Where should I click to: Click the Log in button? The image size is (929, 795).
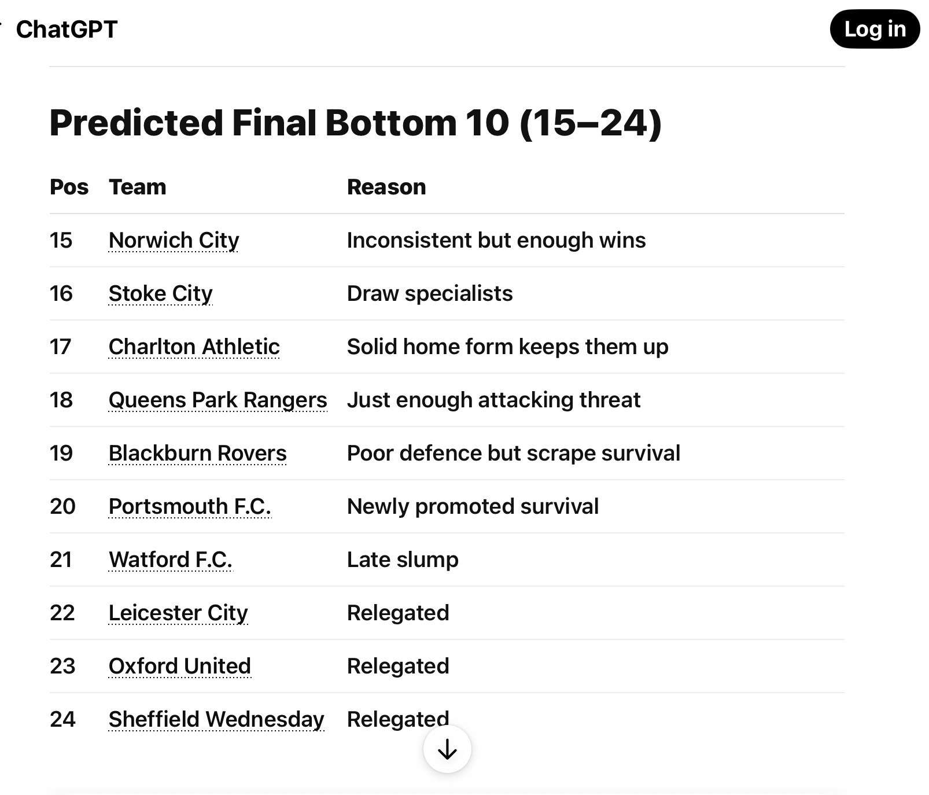875,29
